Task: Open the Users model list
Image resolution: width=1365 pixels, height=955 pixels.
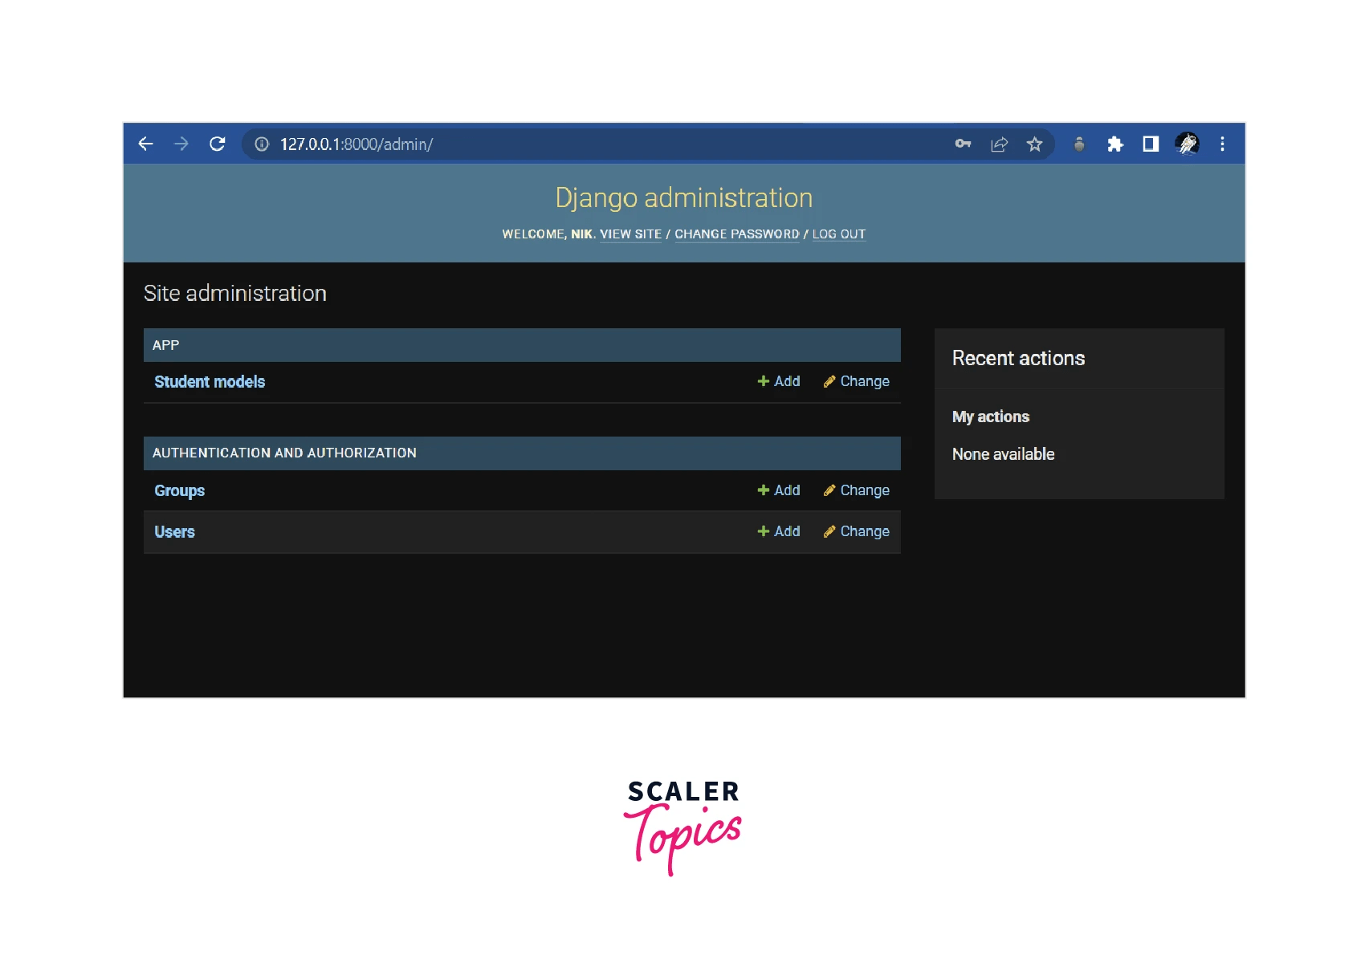Action: (x=174, y=531)
